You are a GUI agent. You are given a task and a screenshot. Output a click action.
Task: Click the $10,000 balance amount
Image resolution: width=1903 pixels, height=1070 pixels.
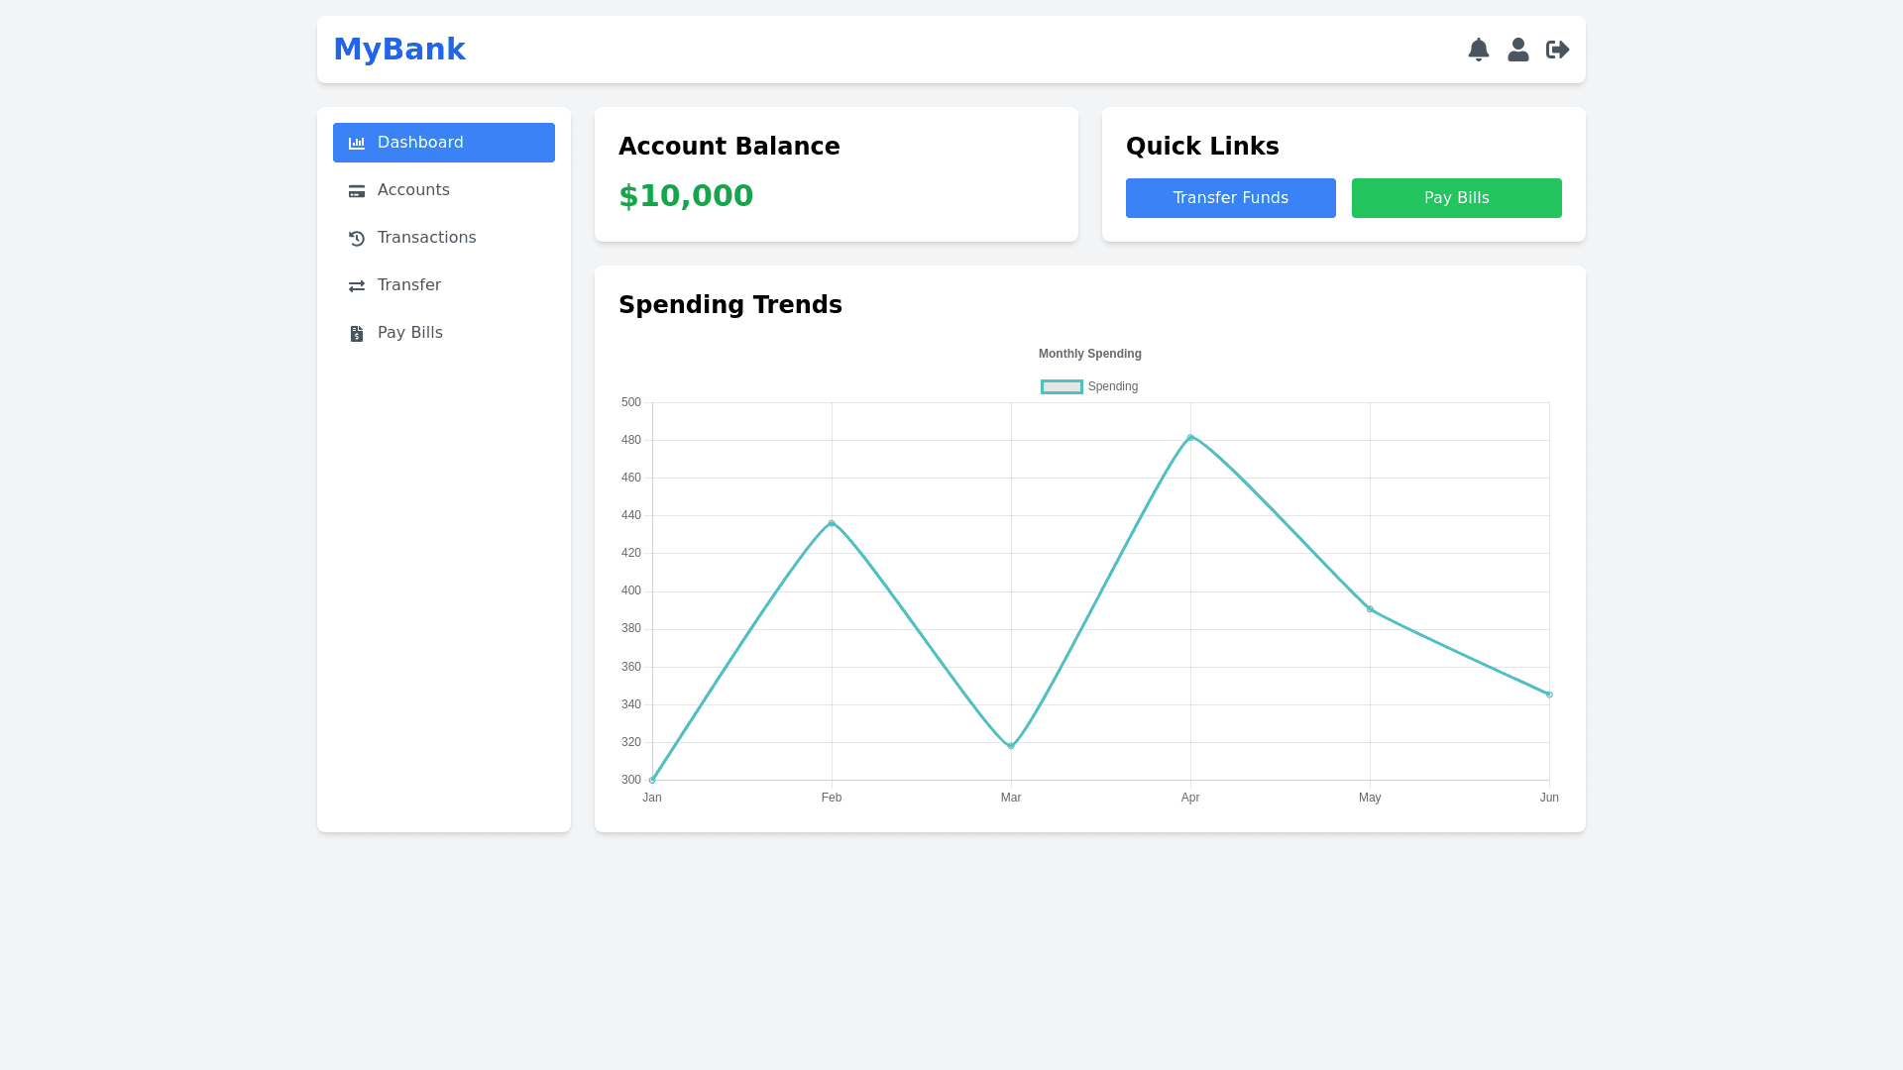(x=686, y=196)
